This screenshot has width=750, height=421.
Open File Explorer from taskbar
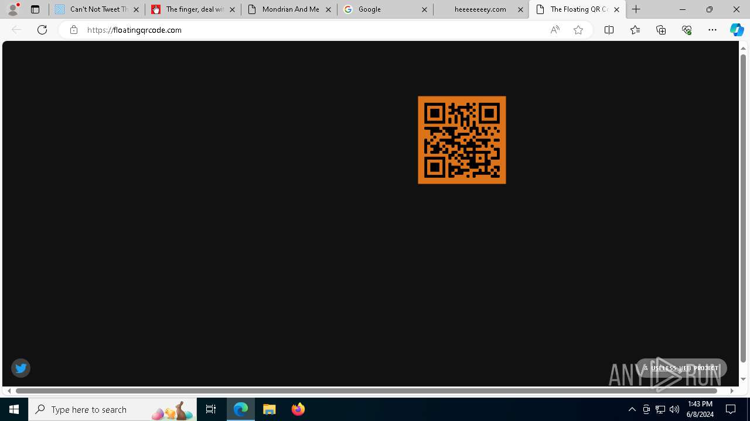point(270,409)
